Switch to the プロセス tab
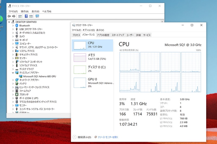 click(76, 35)
